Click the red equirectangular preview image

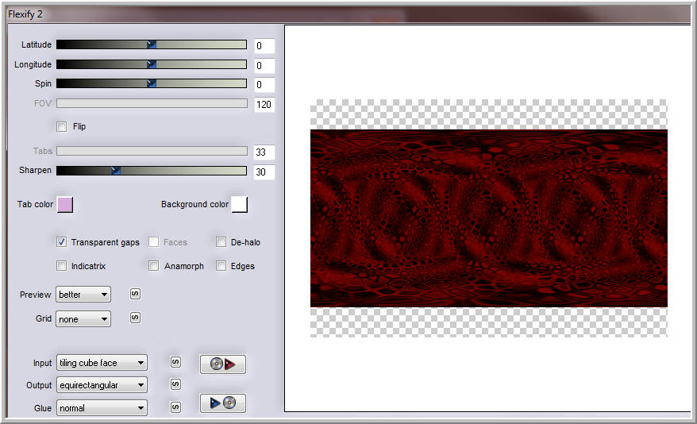click(488, 218)
